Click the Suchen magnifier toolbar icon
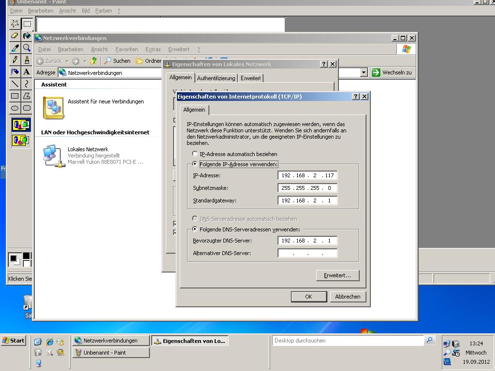495x371 pixels. [x=108, y=61]
